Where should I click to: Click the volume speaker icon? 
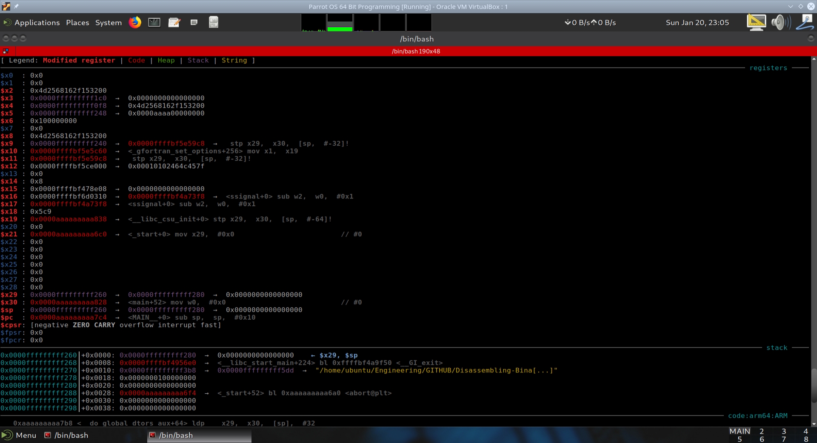[x=781, y=22]
